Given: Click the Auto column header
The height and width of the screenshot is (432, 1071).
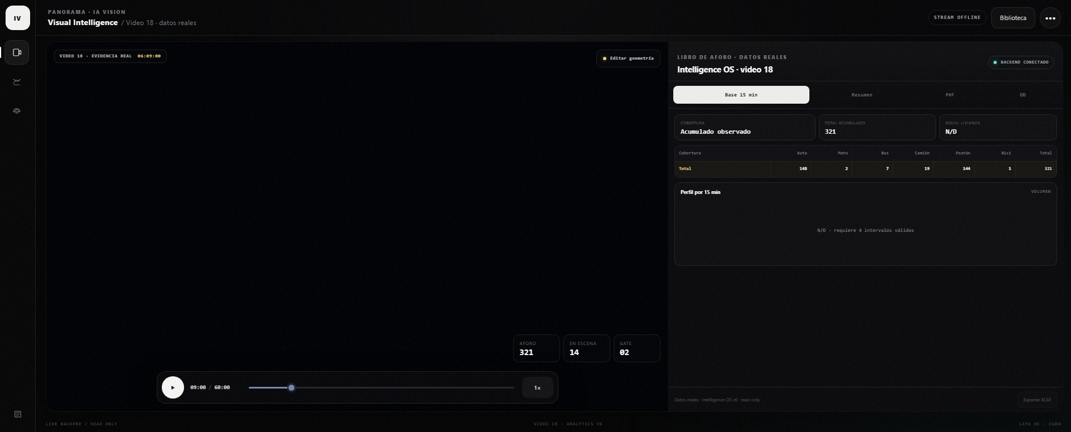Looking at the screenshot, I should (802, 153).
